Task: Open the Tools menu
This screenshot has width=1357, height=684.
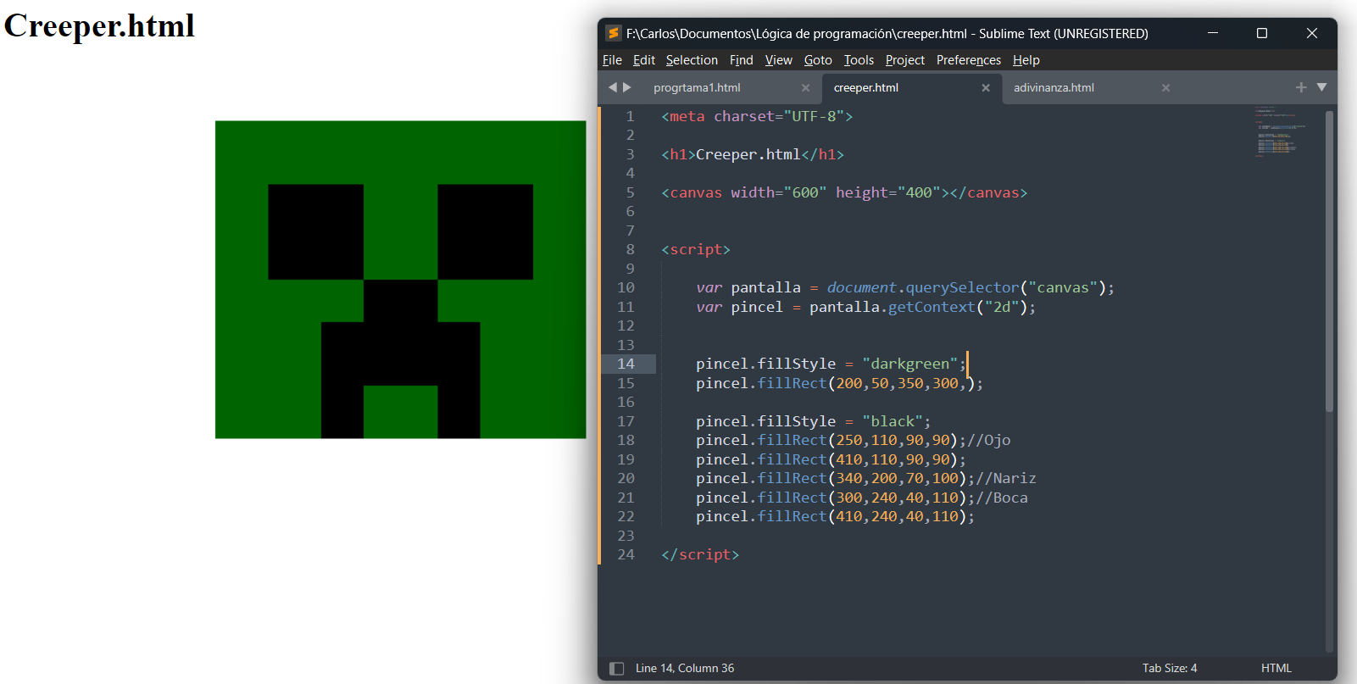Action: coord(859,60)
